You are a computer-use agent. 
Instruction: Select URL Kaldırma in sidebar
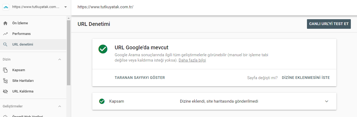23,91
